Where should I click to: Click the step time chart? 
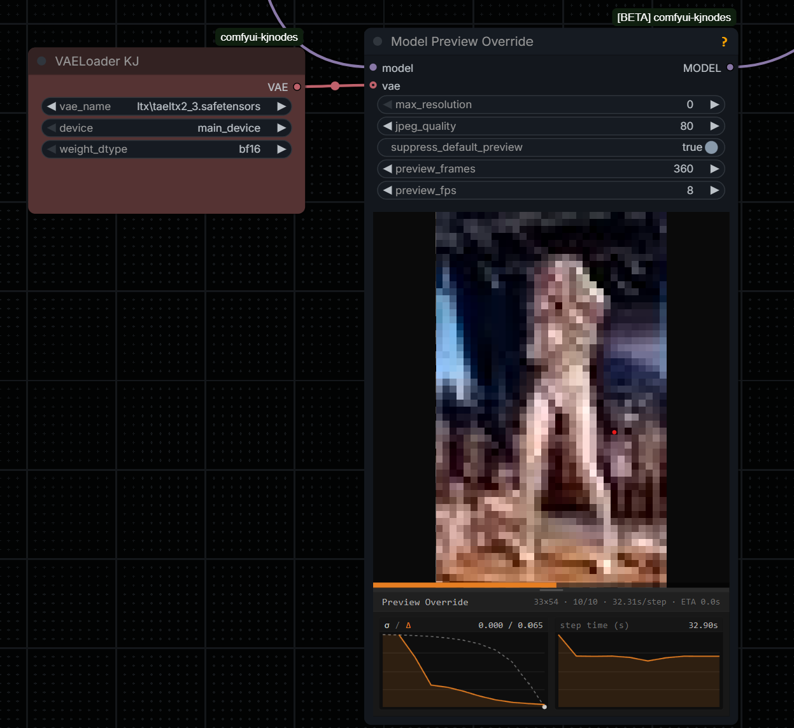pos(639,669)
